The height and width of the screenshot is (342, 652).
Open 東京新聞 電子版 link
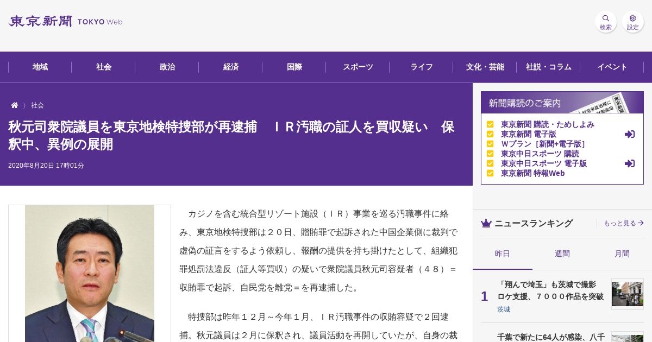pos(529,134)
